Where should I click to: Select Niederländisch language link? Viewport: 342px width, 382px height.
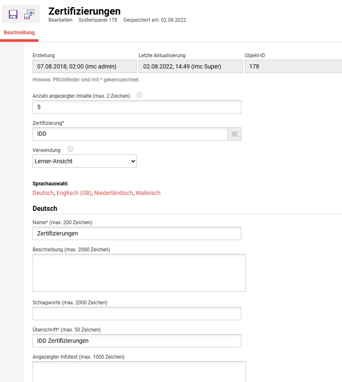114,193
